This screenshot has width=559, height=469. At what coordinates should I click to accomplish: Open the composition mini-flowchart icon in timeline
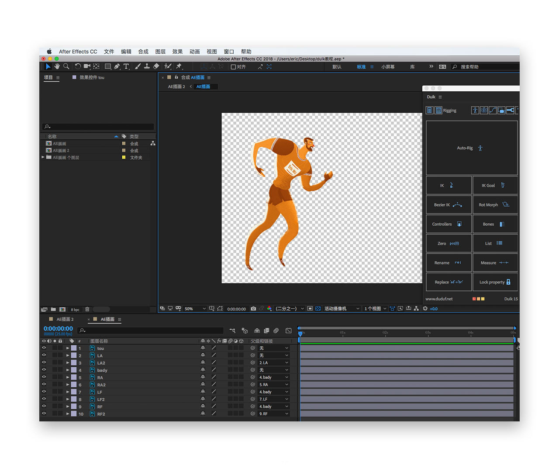232,331
